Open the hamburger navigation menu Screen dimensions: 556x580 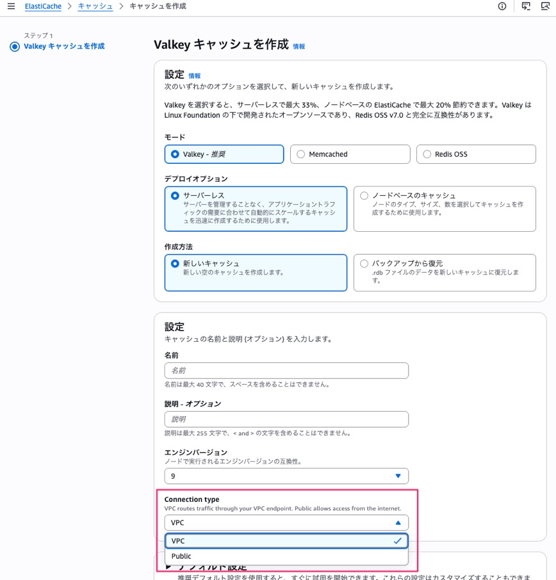click(x=11, y=6)
